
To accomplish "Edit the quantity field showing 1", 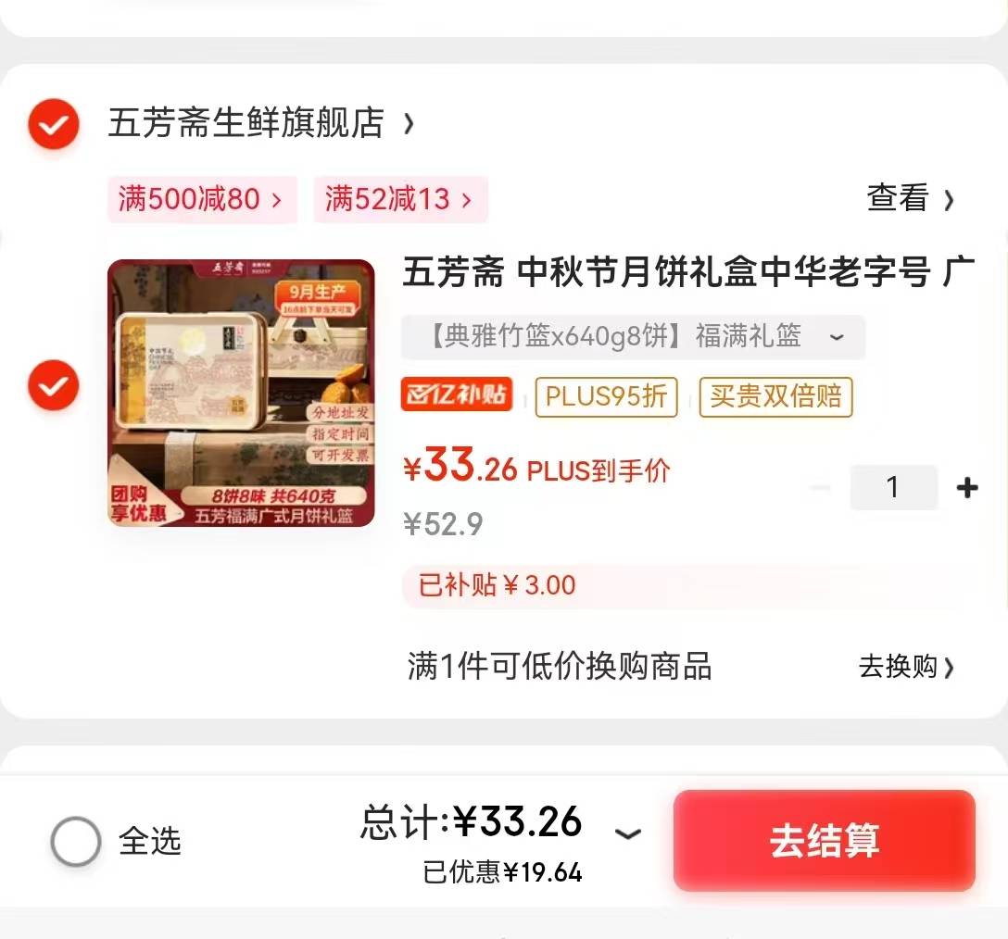I will tap(893, 487).
